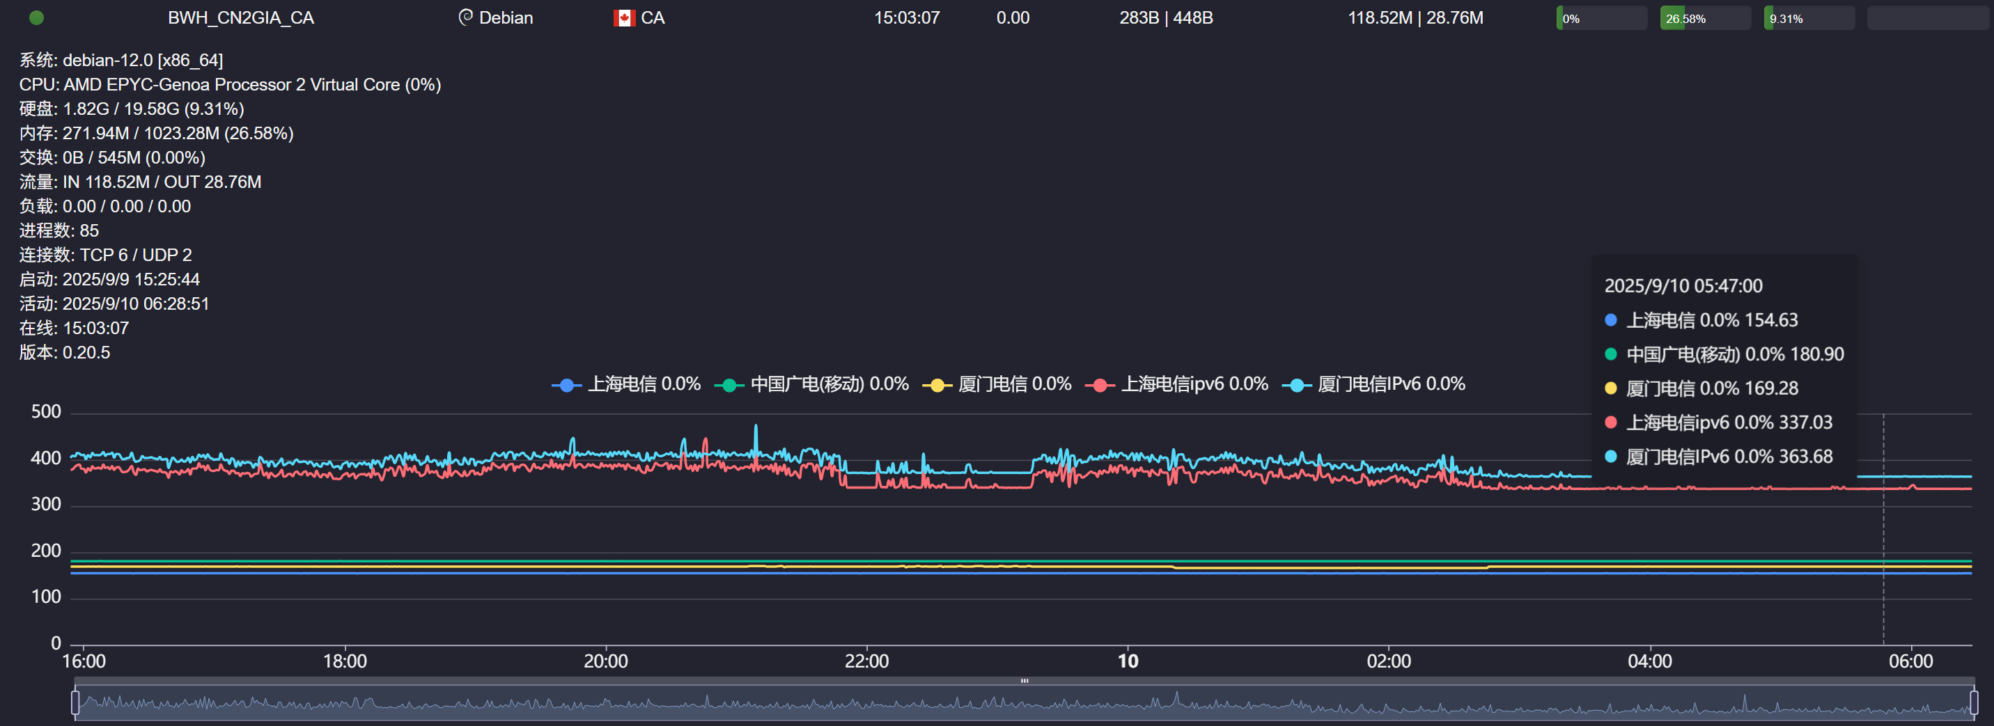
Task: Toggle the 上海电信ipv6 legend entry
Action: 1176,384
